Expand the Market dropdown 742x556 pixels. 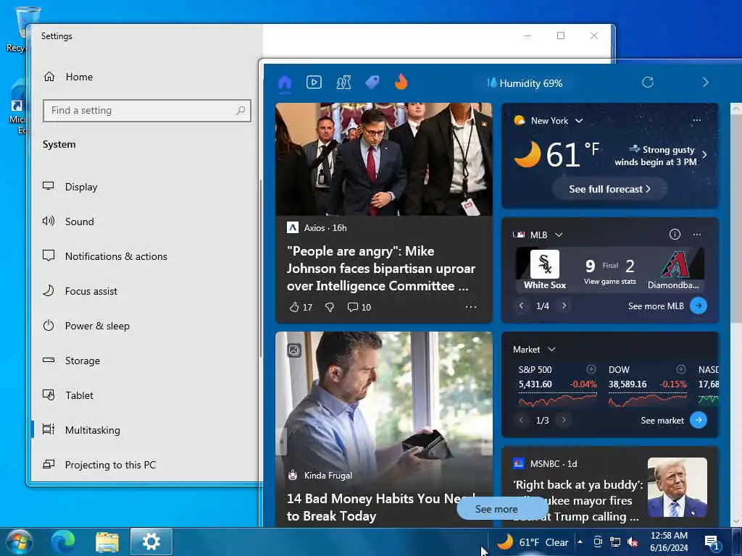pos(551,350)
